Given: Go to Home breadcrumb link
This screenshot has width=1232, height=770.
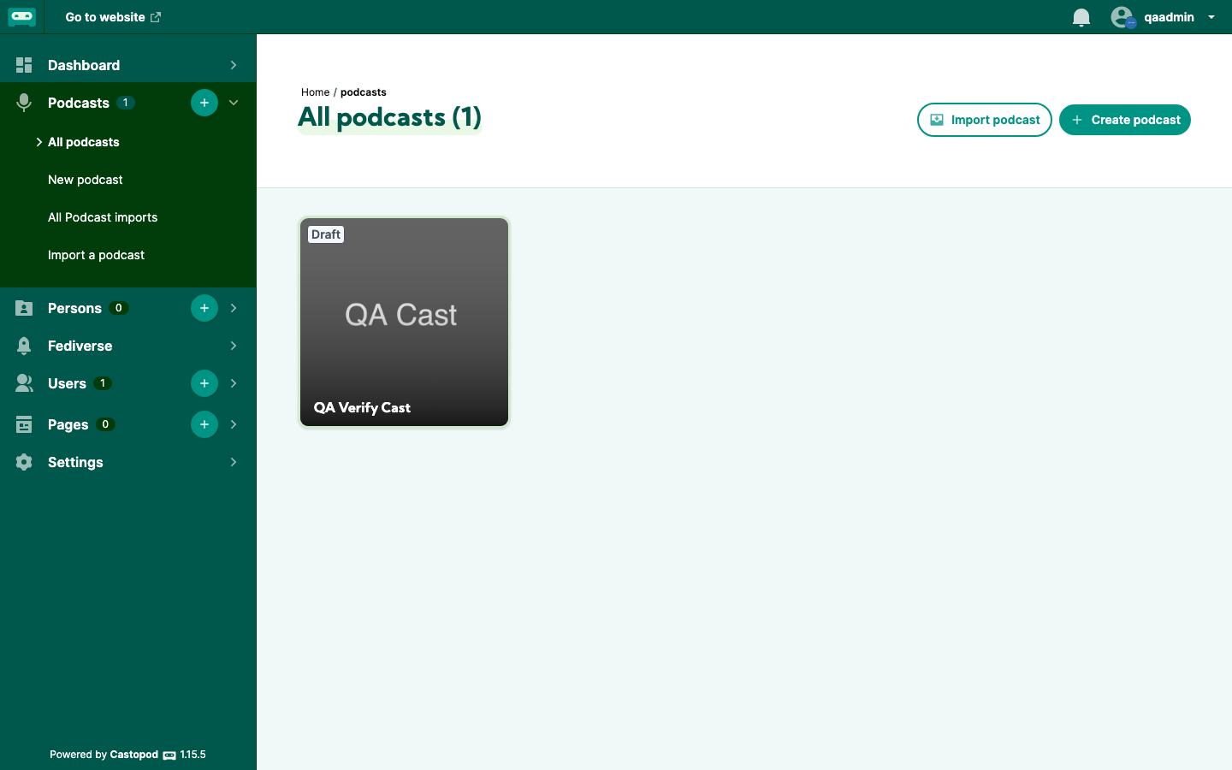Looking at the screenshot, I should (x=315, y=92).
